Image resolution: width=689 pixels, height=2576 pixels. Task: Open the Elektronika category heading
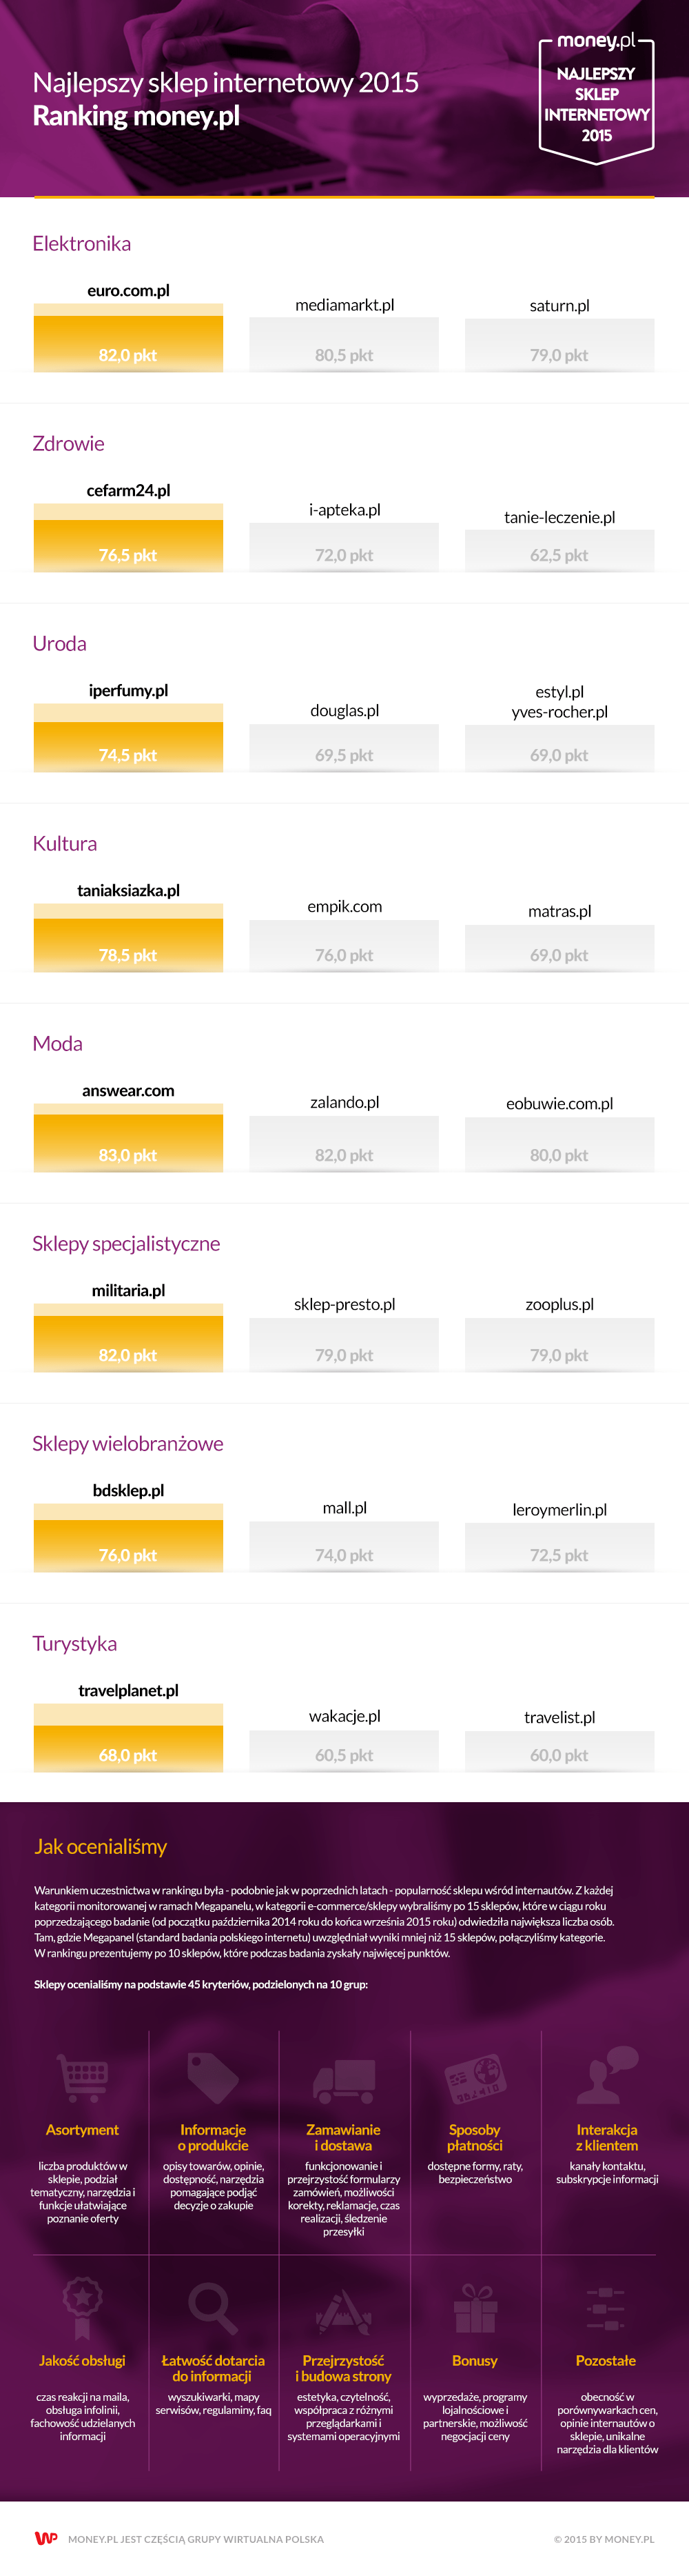point(82,243)
